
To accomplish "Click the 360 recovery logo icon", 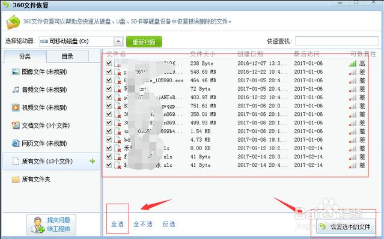I will [x=13, y=22].
